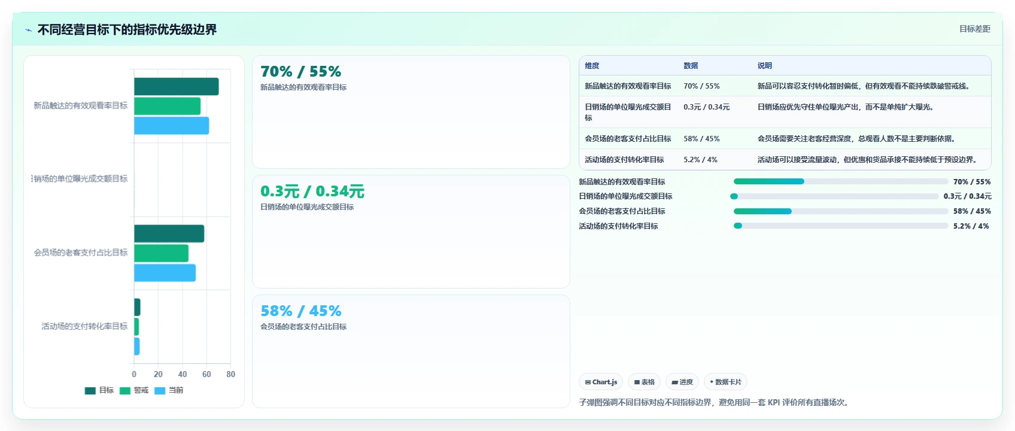Open the 0.3元 / 0.34元 data card
The image size is (1015, 431).
[411, 232]
